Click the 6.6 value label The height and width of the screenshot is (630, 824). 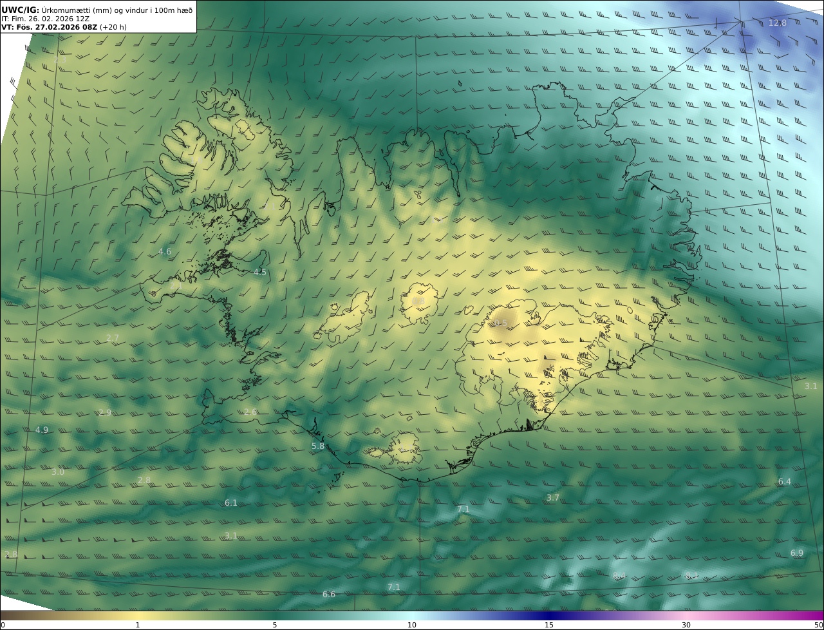coord(329,594)
